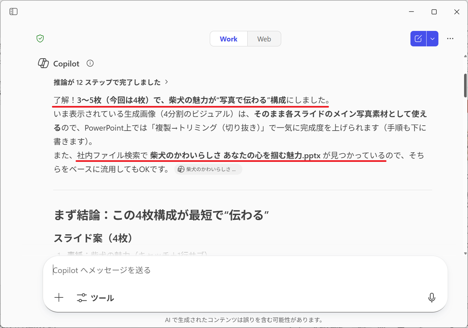Open the three-dot more options menu

[x=450, y=39]
